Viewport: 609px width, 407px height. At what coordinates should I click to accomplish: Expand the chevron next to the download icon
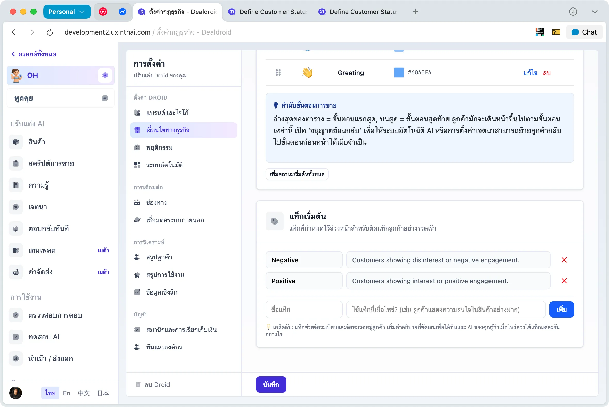[595, 12]
